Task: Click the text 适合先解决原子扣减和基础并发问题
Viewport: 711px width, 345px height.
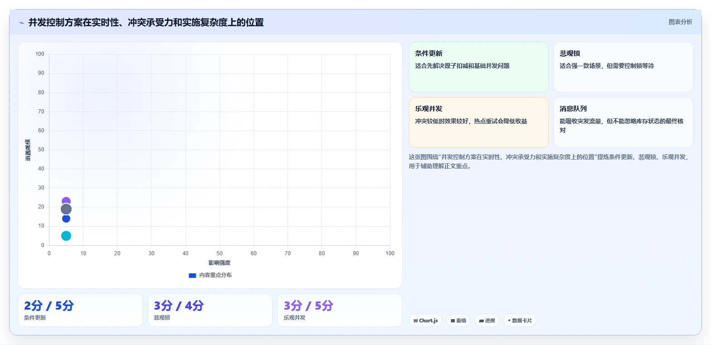Action: click(x=462, y=66)
